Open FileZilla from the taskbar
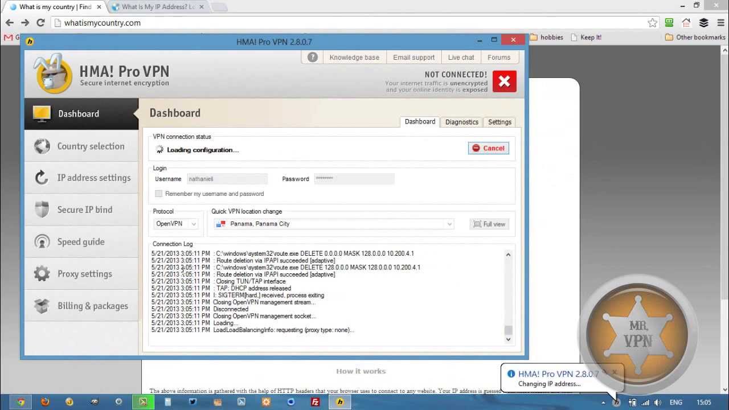Screen dimensions: 729x410 316,401
